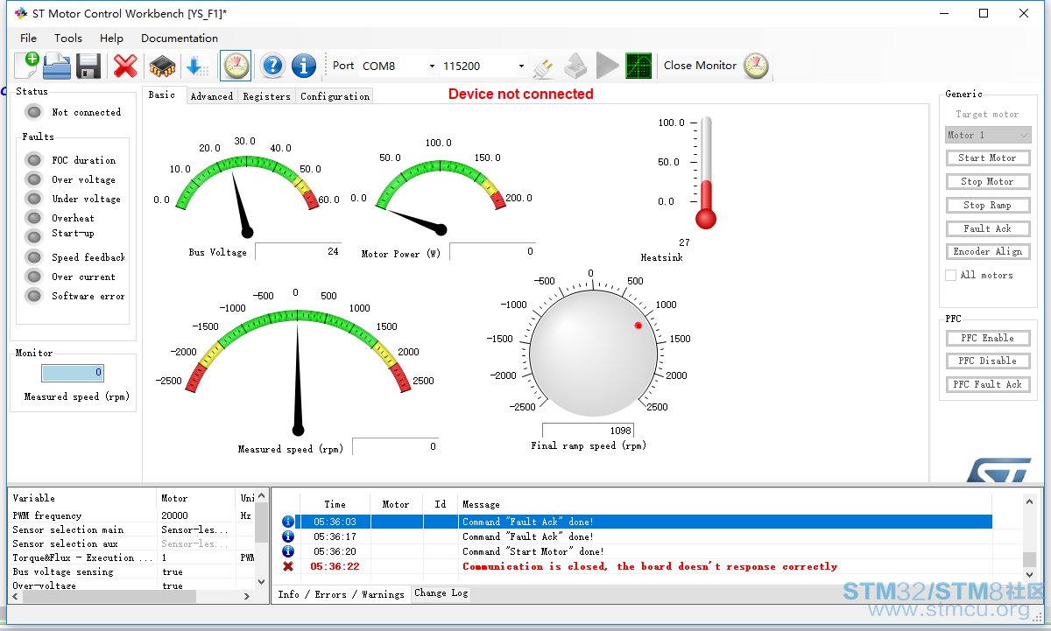This screenshot has height=631, width=1051.
Task: Click the Over voltage fault LED
Action: [34, 179]
